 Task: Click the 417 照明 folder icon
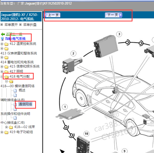point(6,72)
